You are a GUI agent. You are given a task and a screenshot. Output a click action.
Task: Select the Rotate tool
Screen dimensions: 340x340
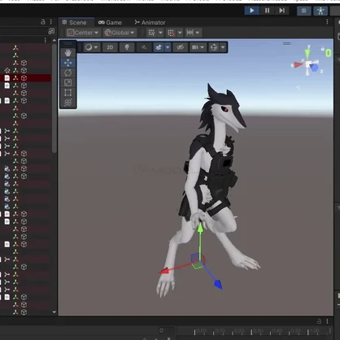coord(68,72)
